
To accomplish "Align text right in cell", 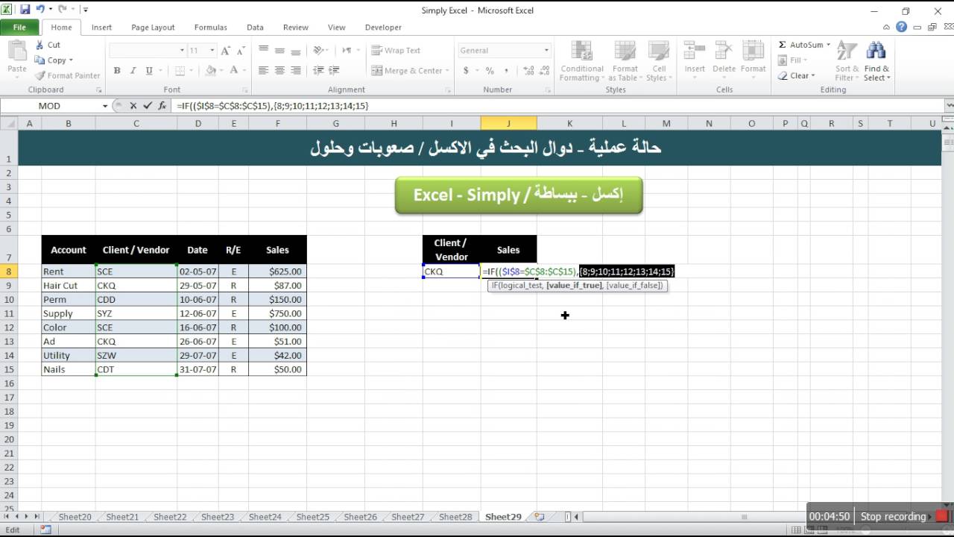I will point(296,71).
